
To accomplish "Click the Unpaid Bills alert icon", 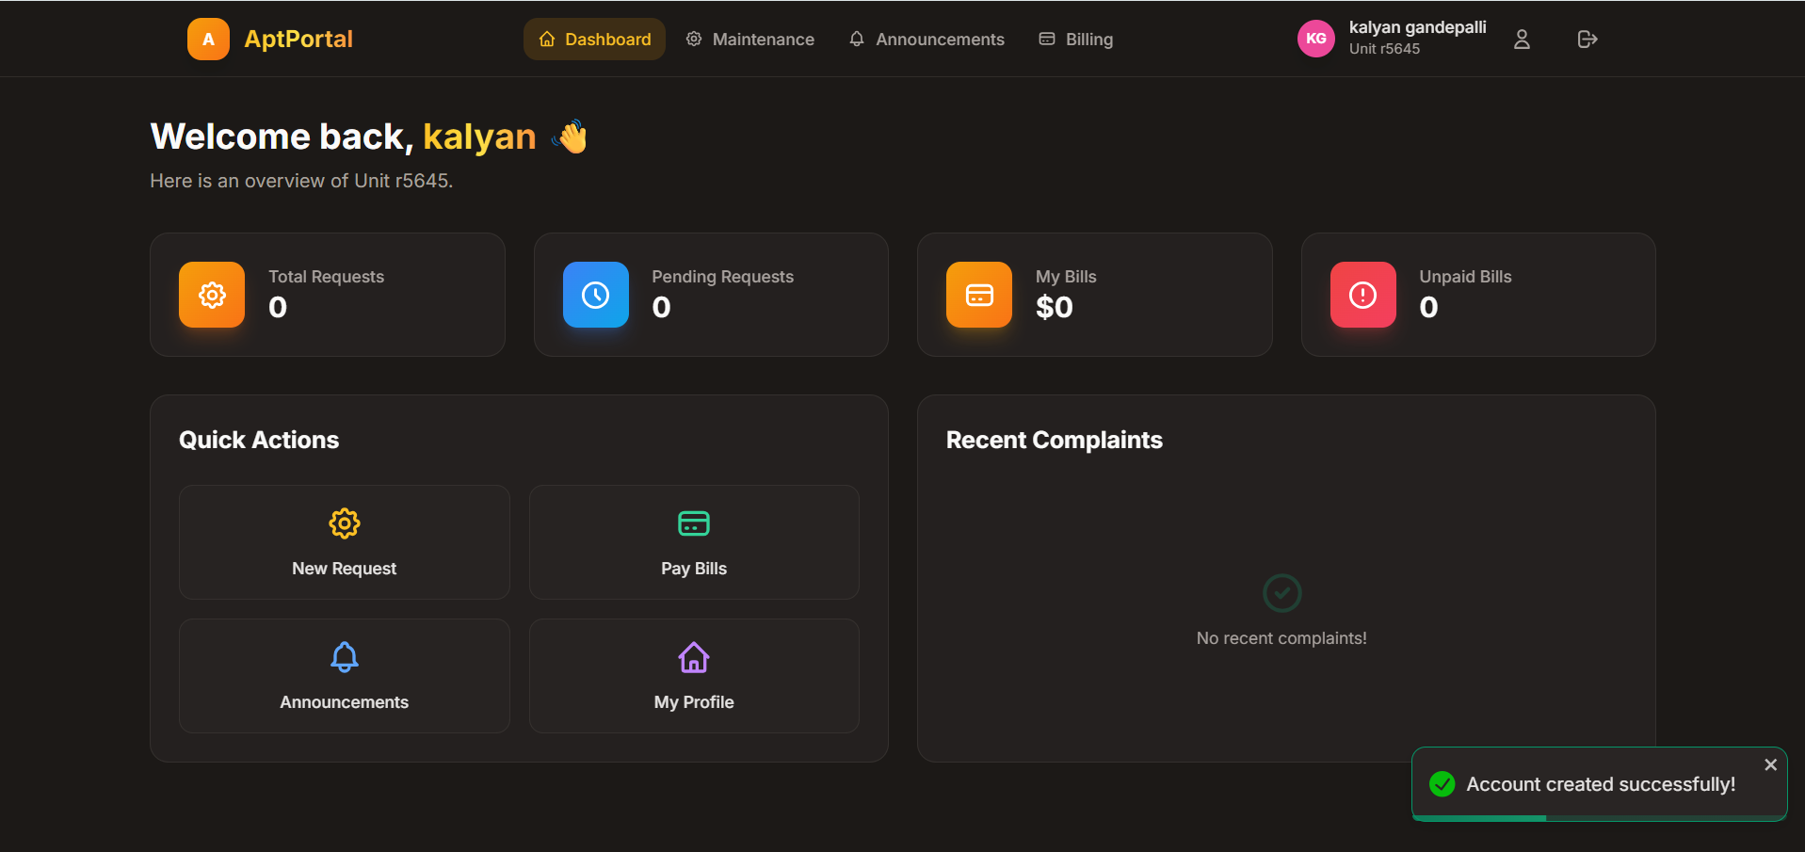I will (1363, 295).
